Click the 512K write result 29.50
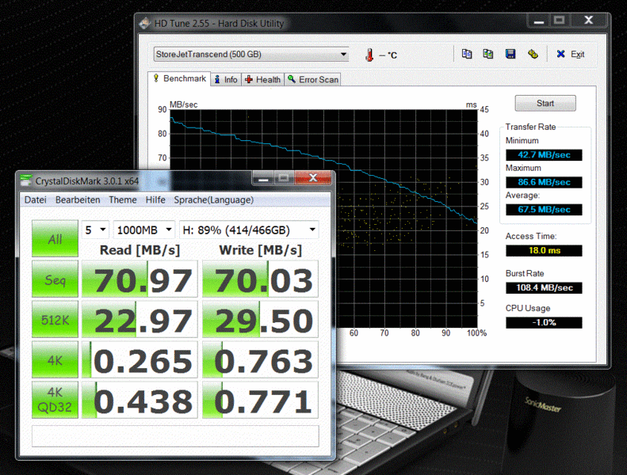The width and height of the screenshot is (627, 475). (x=260, y=320)
